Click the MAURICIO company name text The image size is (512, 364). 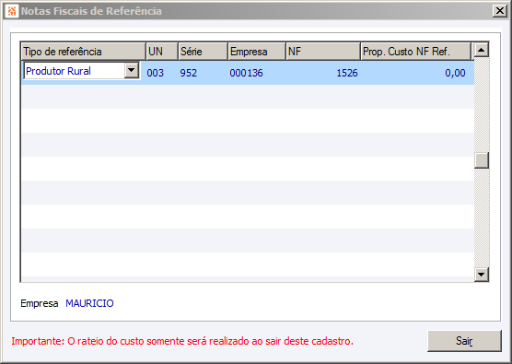pyautogui.click(x=89, y=303)
